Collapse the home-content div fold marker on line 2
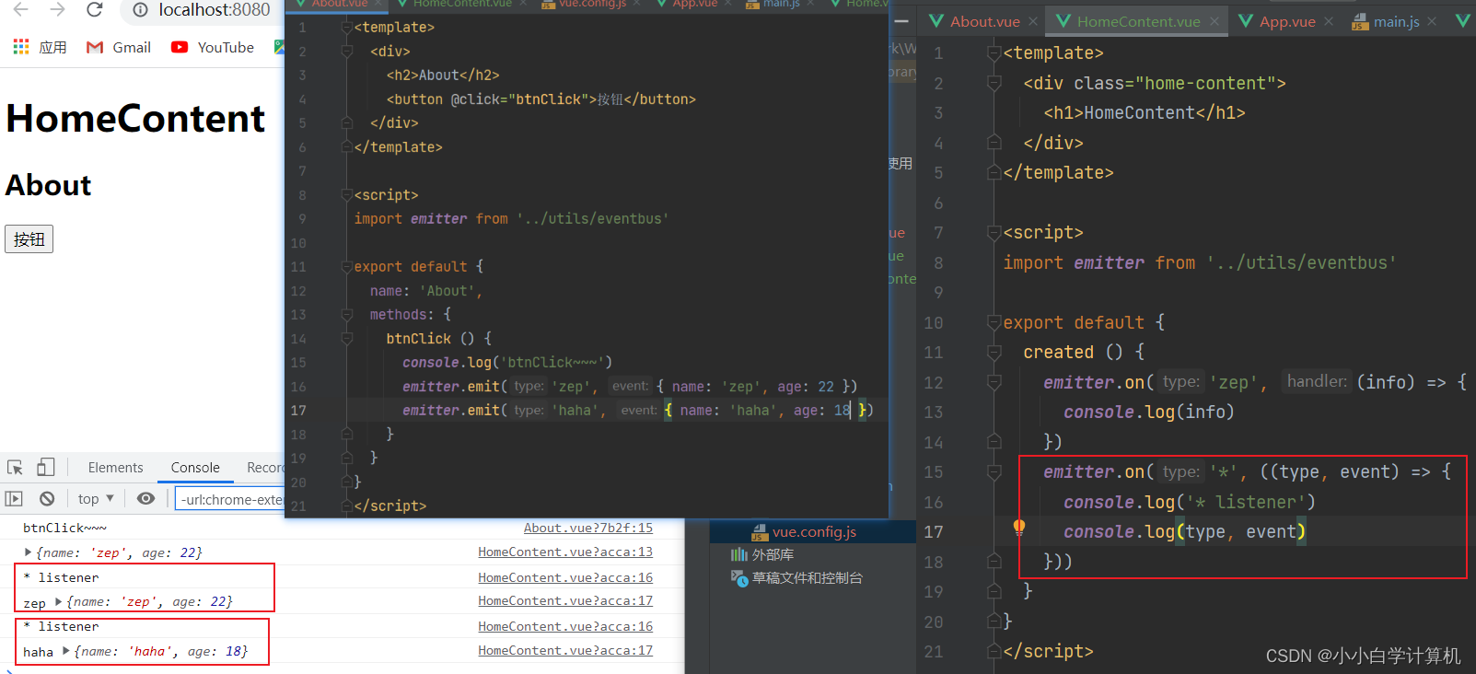 [x=994, y=84]
